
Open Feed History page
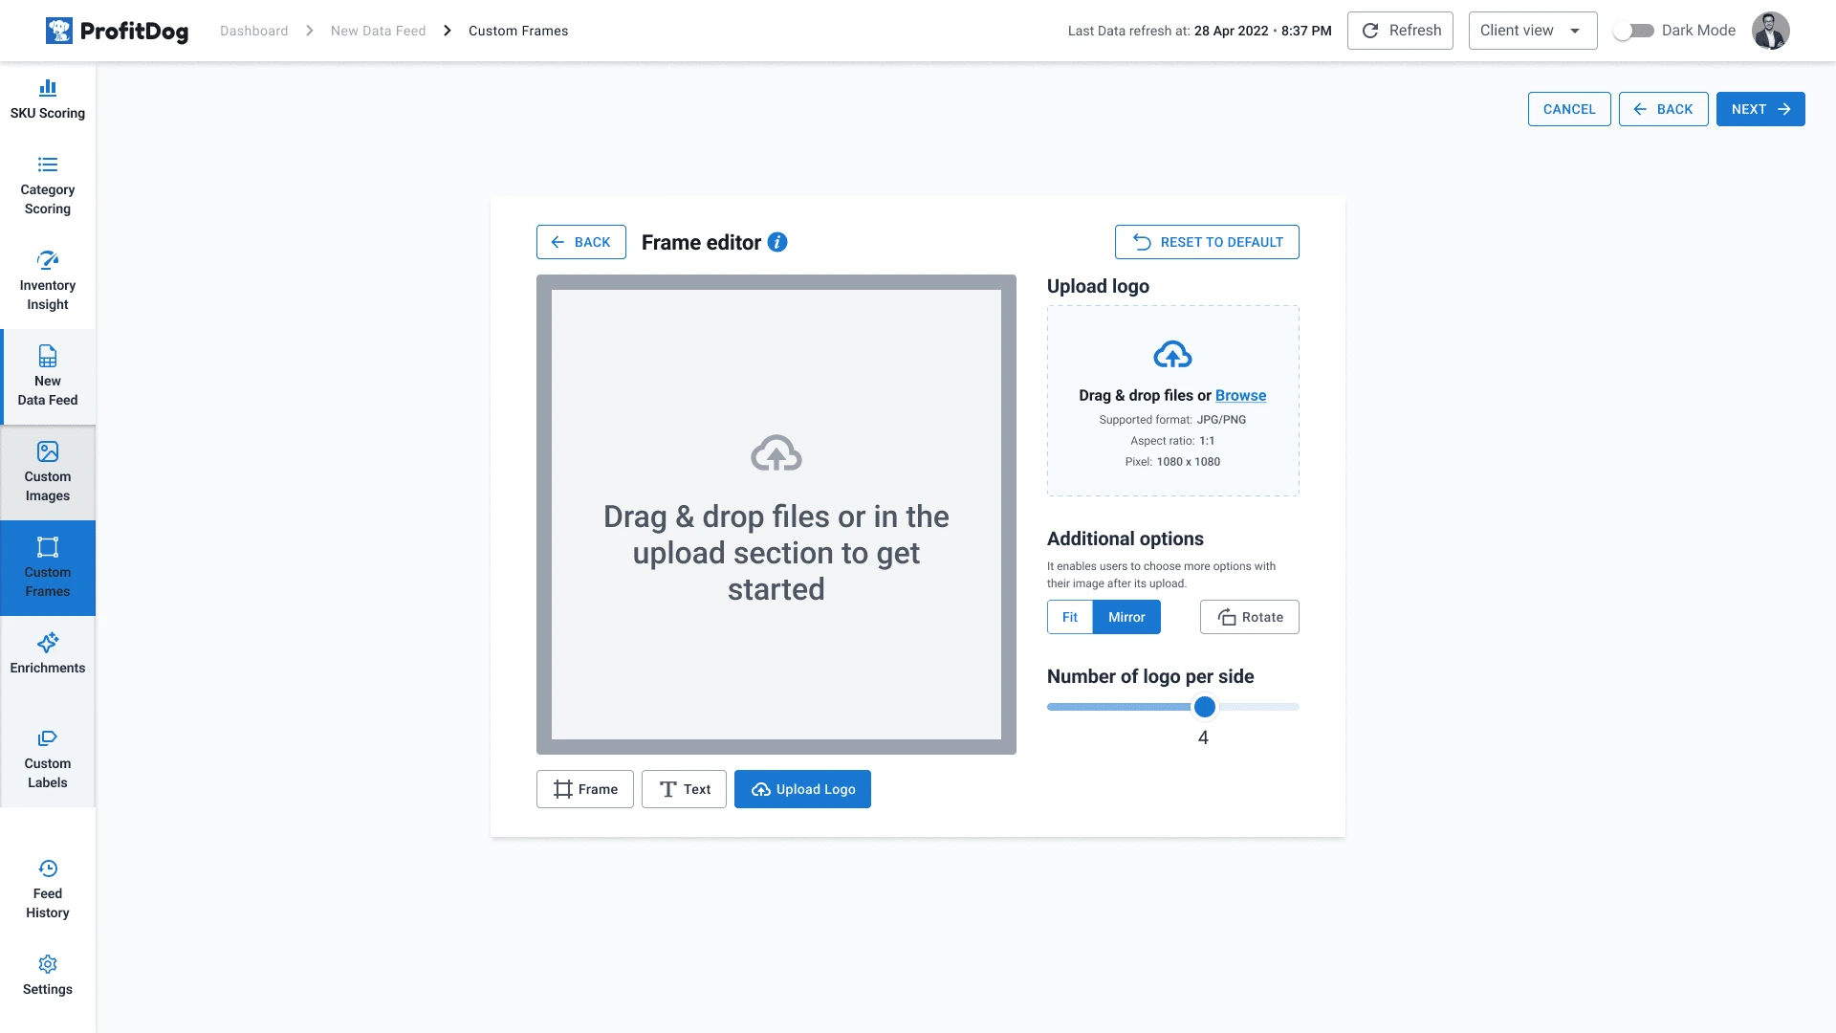(x=48, y=890)
